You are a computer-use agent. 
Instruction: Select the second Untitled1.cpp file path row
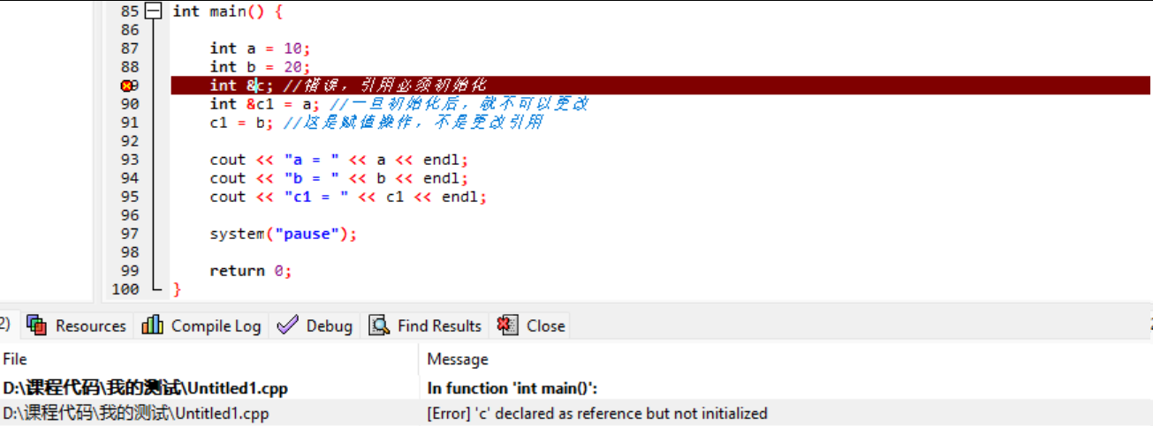(x=136, y=413)
